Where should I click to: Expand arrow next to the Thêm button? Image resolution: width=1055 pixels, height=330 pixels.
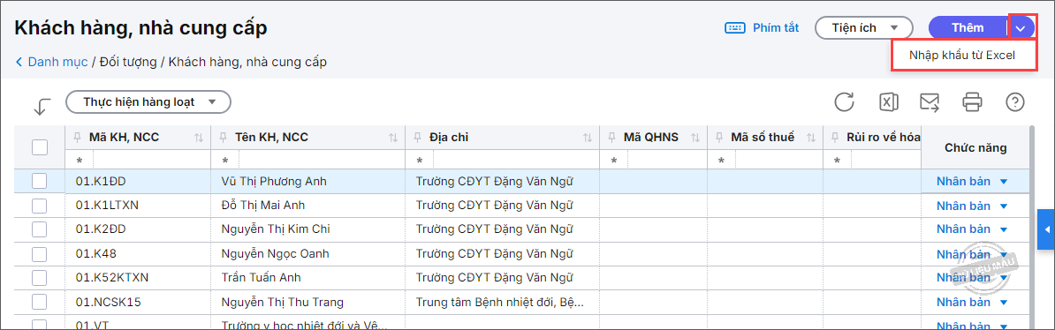pos(1021,27)
